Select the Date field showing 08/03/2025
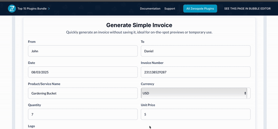278x129 pixels. click(x=83, y=72)
